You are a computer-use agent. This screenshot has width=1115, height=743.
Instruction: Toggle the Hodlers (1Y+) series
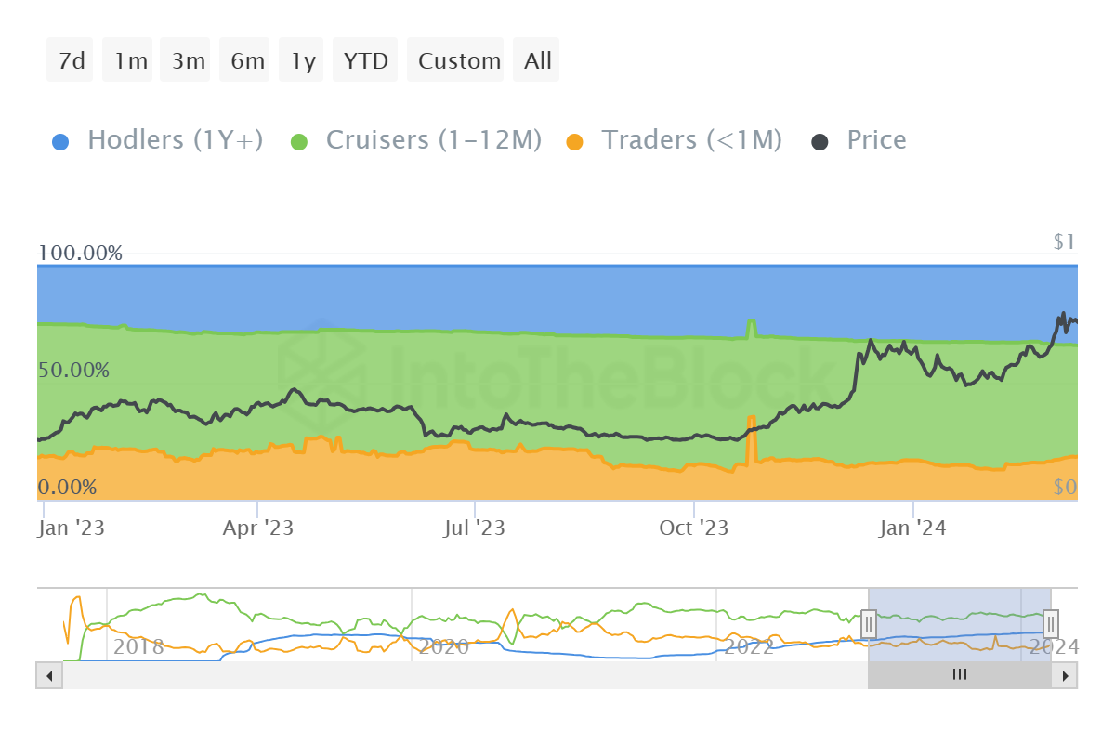pos(175,140)
